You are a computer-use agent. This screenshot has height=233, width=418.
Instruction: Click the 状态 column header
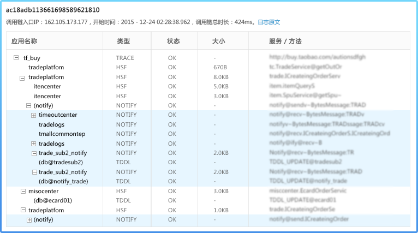pyautogui.click(x=173, y=41)
